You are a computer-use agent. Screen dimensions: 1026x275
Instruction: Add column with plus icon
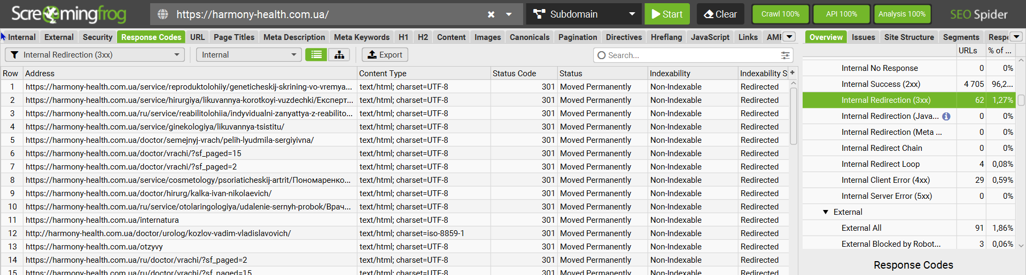(792, 73)
